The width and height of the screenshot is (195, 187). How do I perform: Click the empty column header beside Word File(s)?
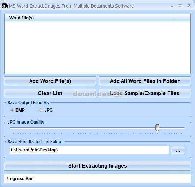coord(181,18)
